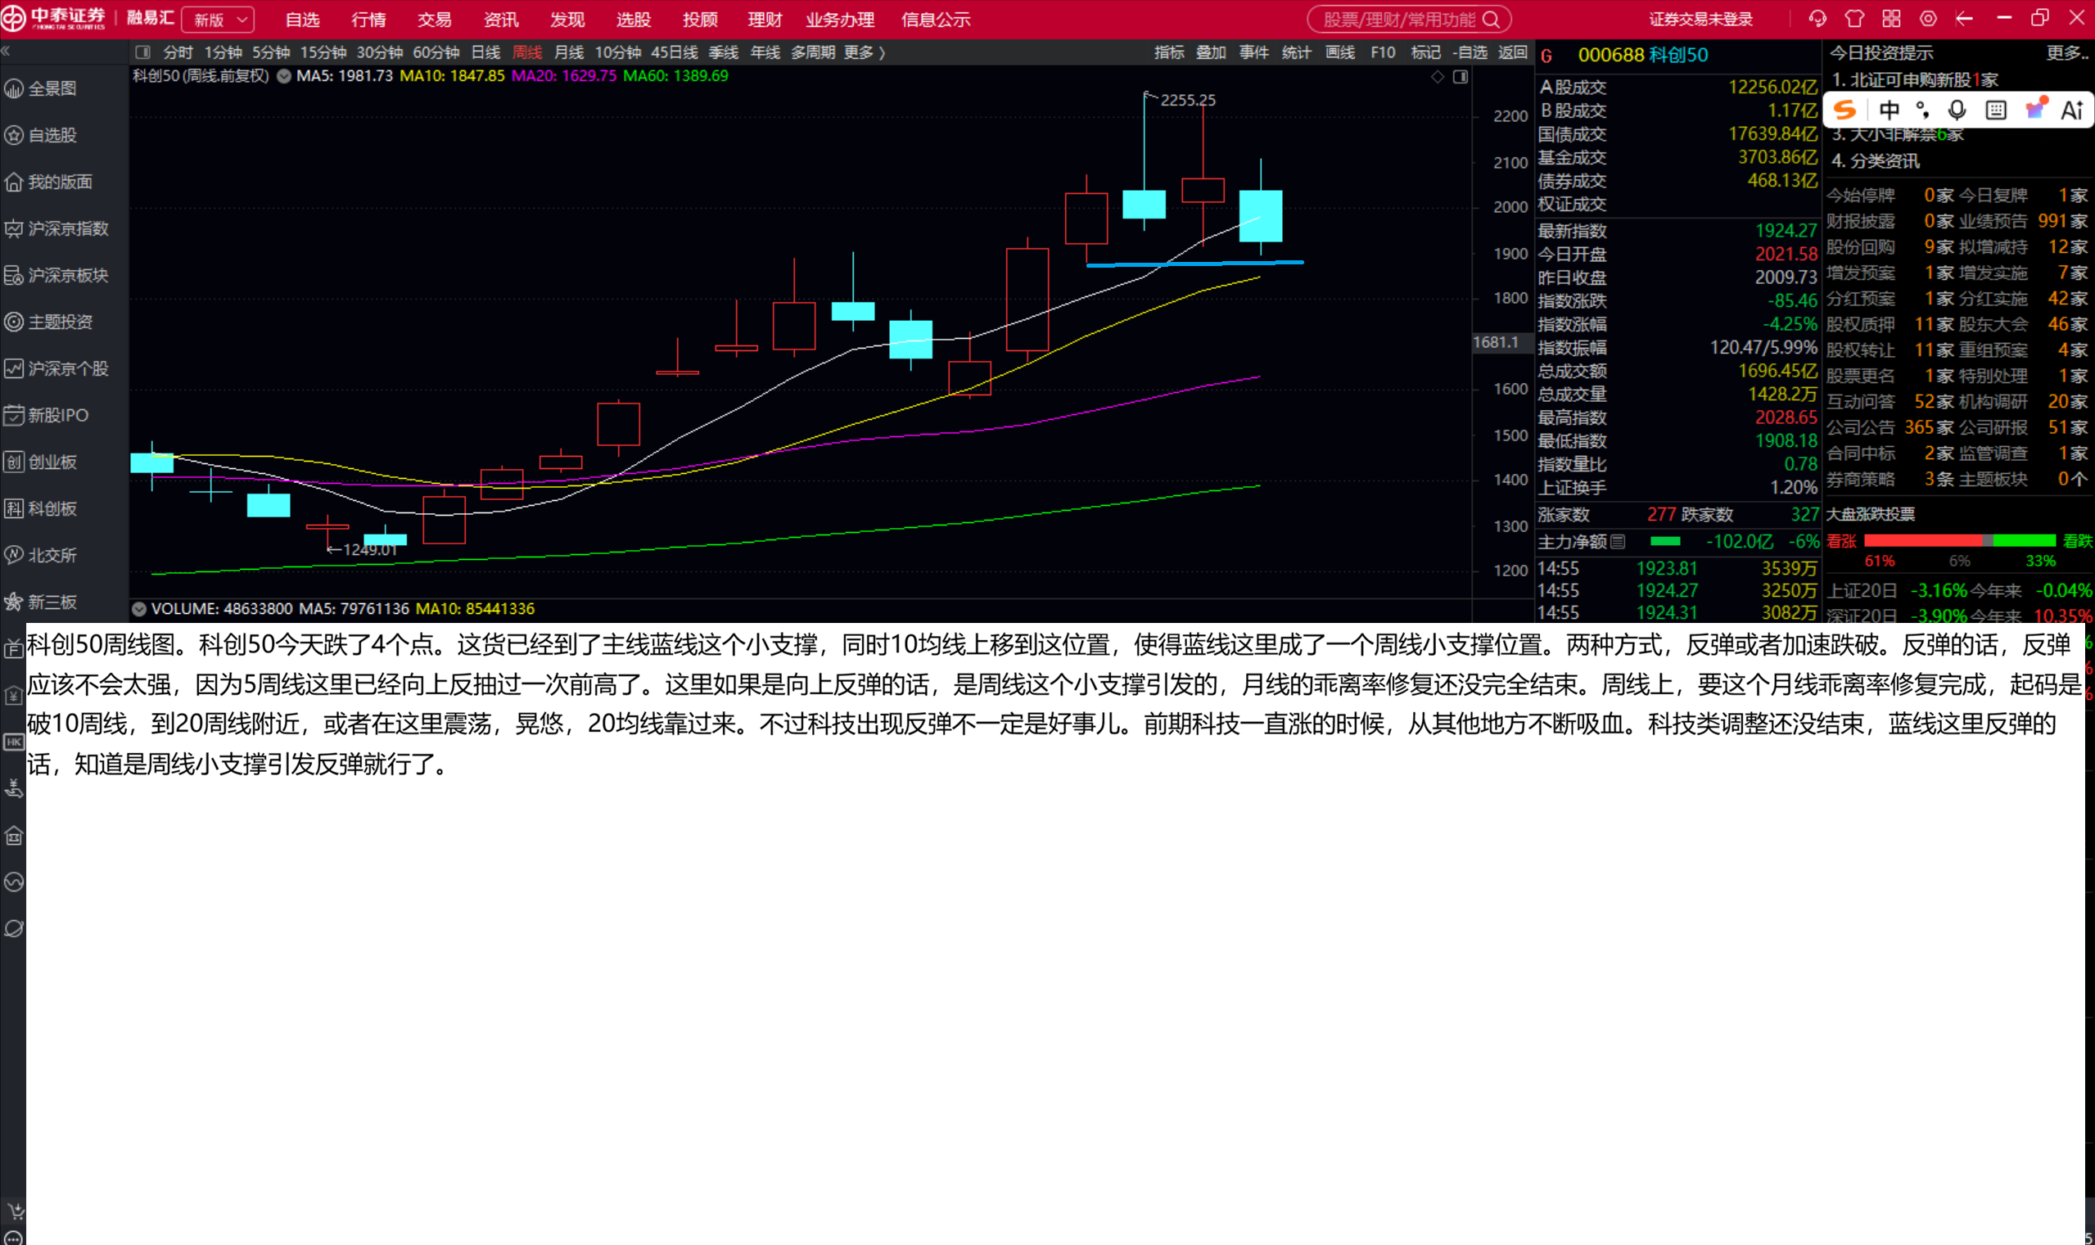
Task: Expand the 新版 version dropdown
Action: (218, 20)
